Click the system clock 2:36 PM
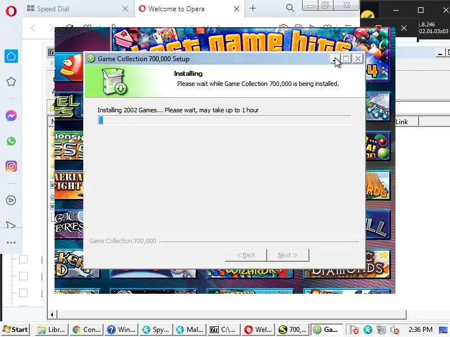 (420, 330)
